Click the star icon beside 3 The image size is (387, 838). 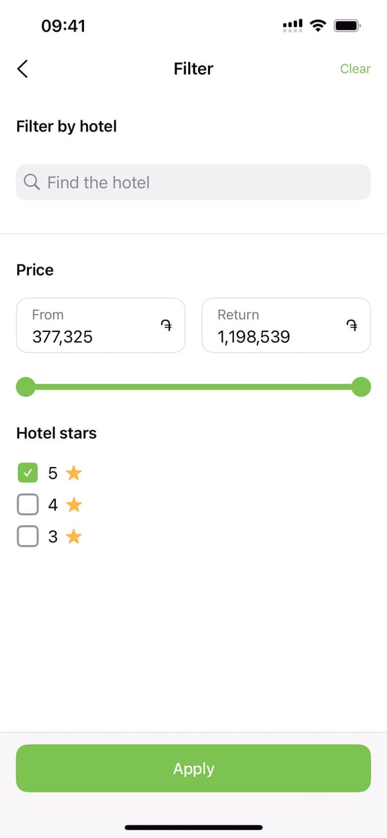[74, 536]
